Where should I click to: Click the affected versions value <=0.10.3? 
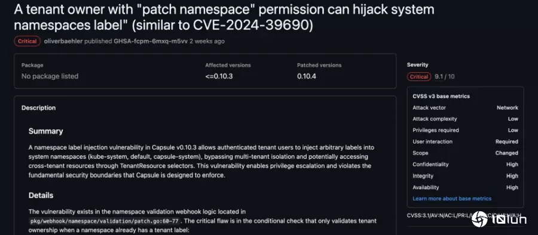[219, 76]
